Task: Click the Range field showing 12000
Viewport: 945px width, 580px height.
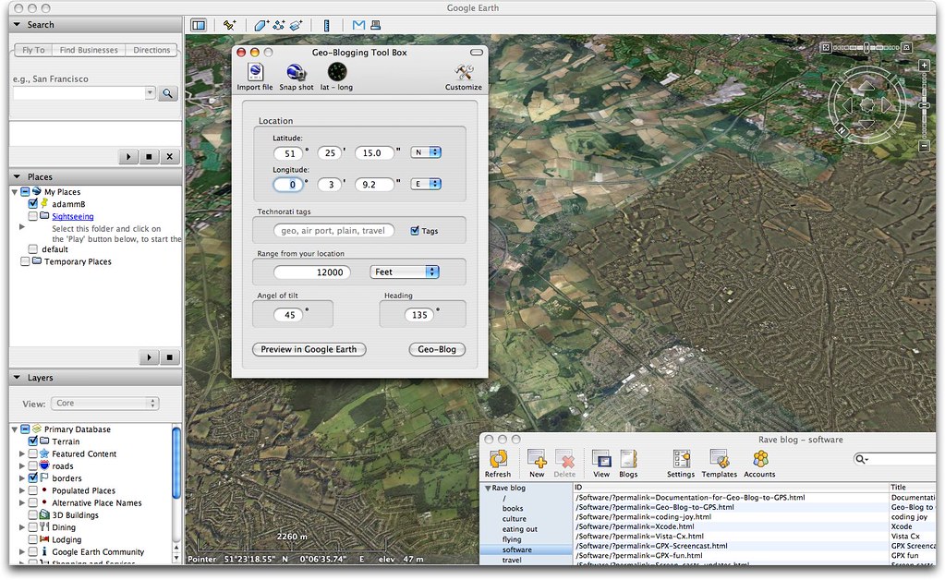Action: [x=312, y=272]
